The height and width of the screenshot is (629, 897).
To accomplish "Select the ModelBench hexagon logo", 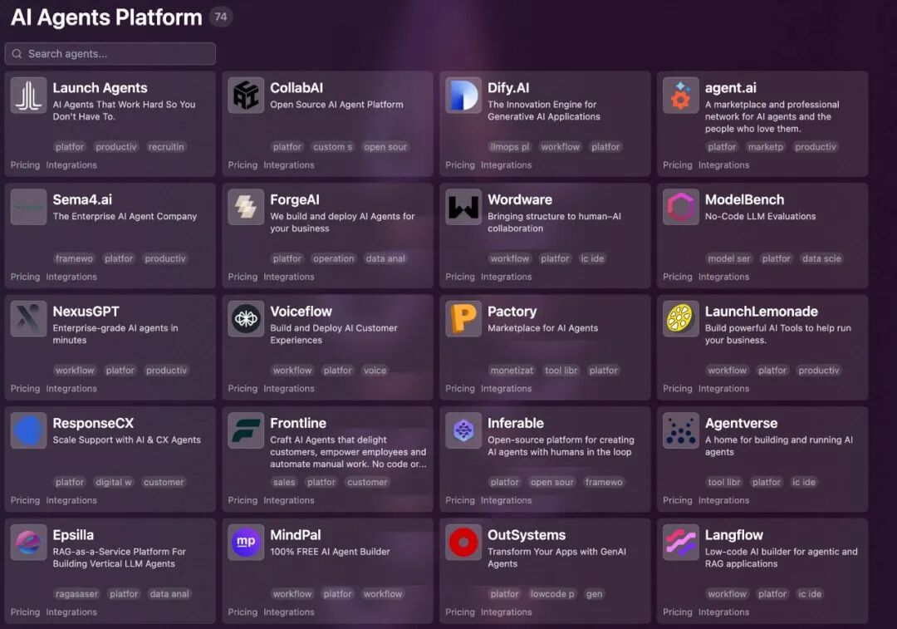I will click(x=680, y=207).
